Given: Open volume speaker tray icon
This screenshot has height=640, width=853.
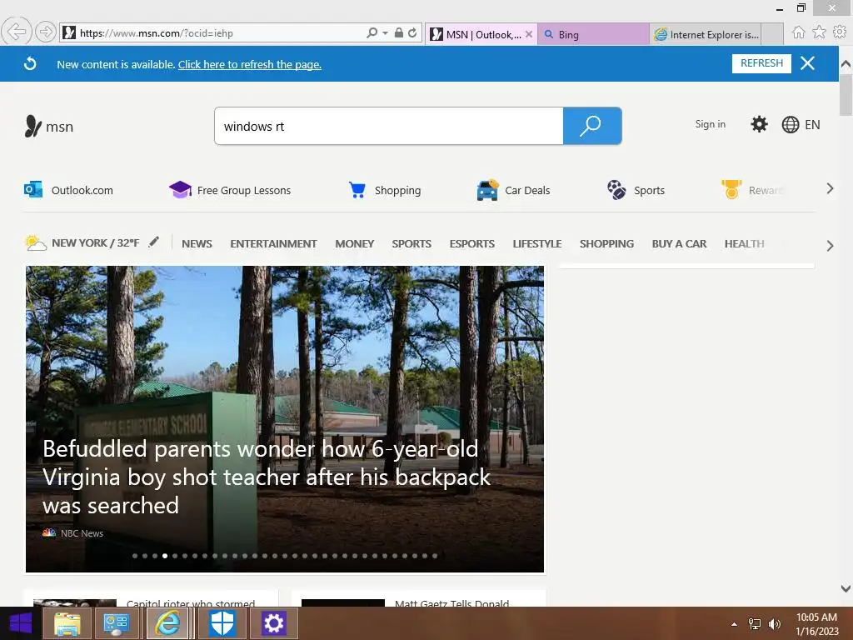Looking at the screenshot, I should [x=774, y=624].
